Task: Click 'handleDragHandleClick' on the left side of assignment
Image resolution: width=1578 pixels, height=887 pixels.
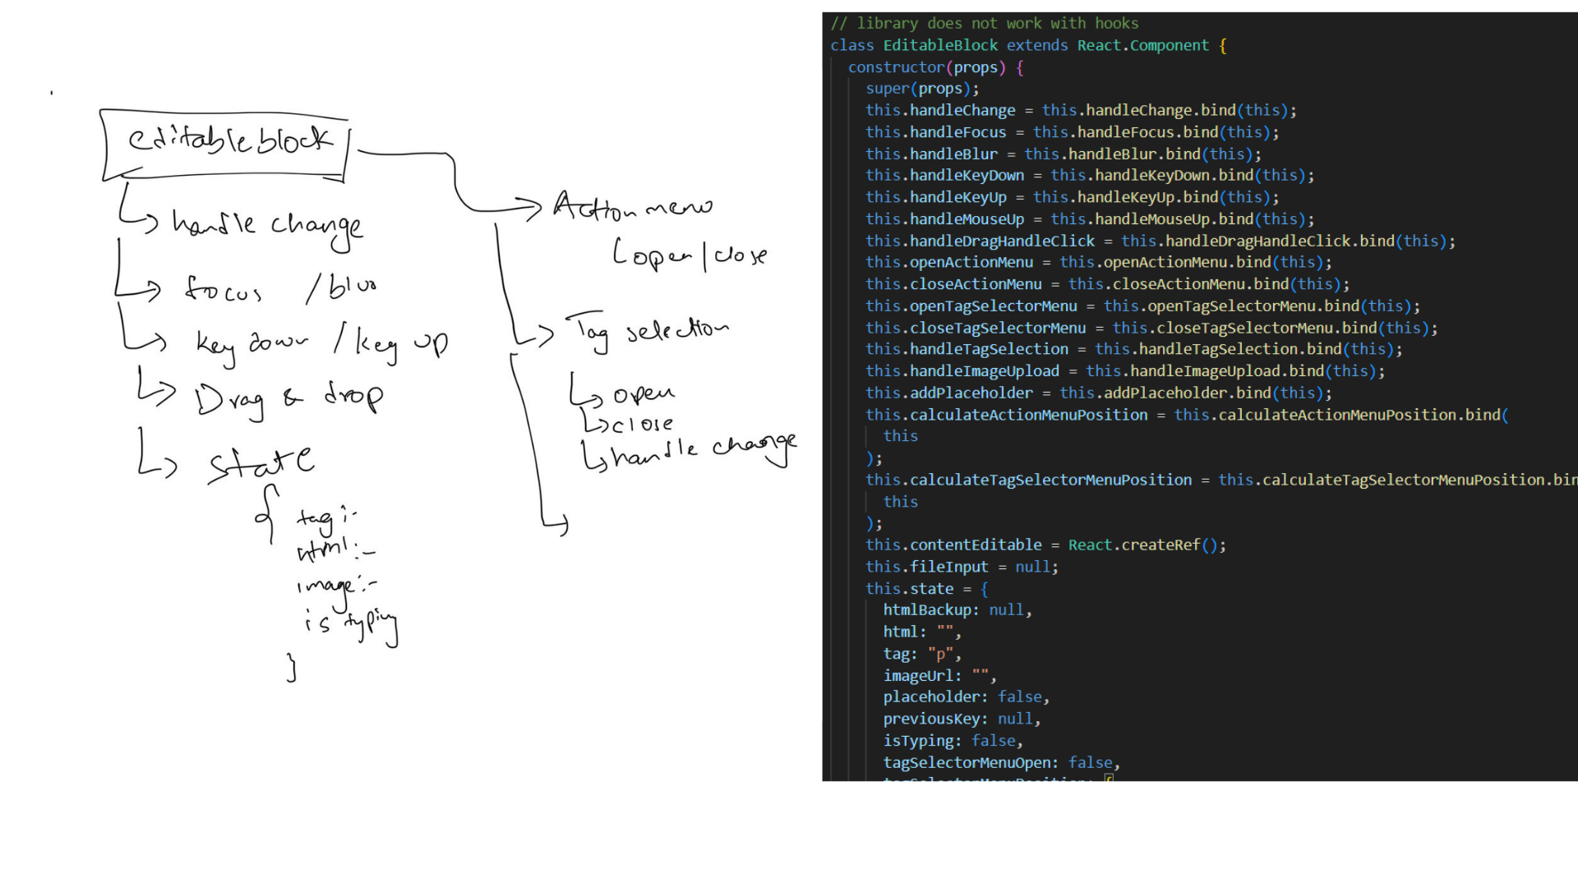Action: [1002, 241]
